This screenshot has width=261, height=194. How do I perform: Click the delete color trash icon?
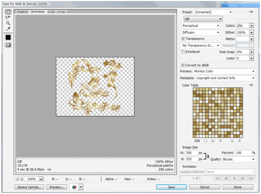(x=239, y=141)
